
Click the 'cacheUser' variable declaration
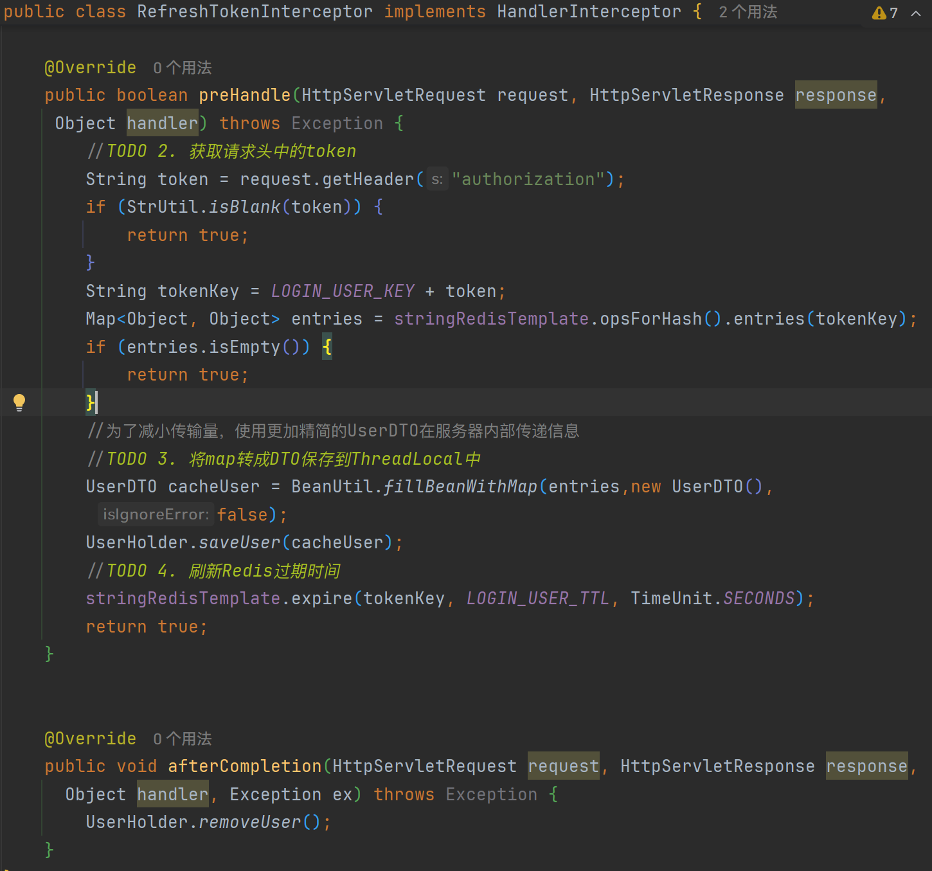point(214,487)
